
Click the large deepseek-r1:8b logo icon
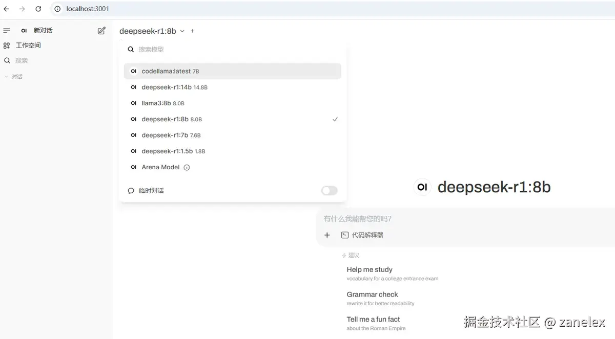(x=422, y=187)
